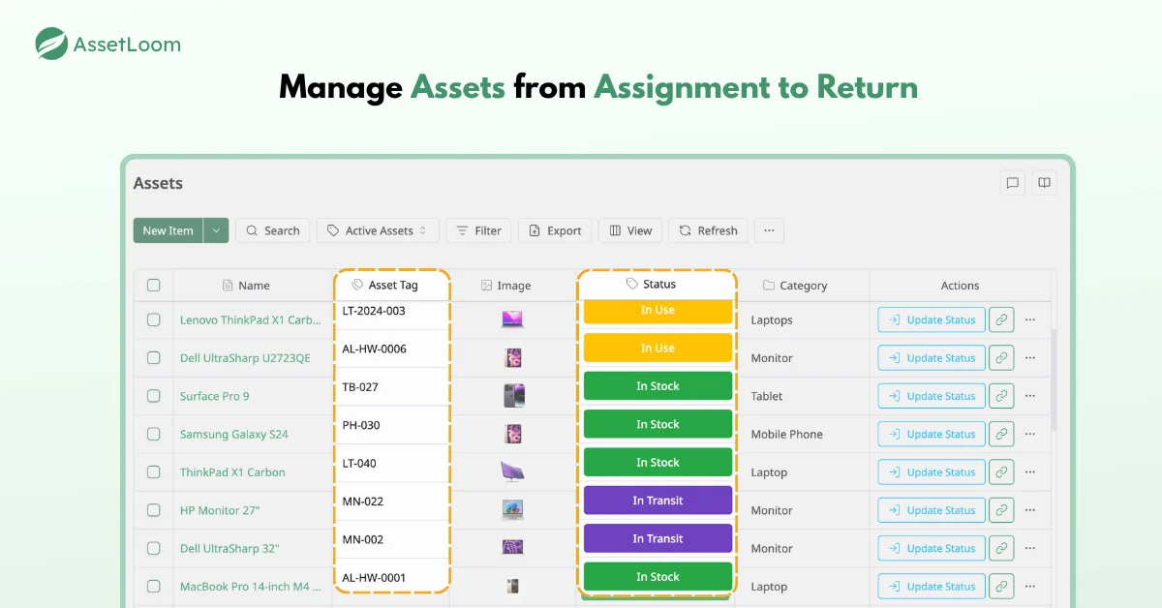Open the Samsung Galaxy S24 asset link
Image resolution: width=1162 pixels, height=608 pixels.
(x=233, y=434)
